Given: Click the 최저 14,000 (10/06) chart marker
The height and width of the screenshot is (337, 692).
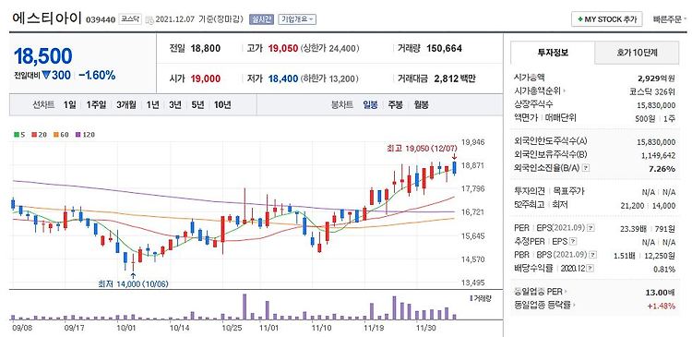Looking at the screenshot, I should click(133, 283).
